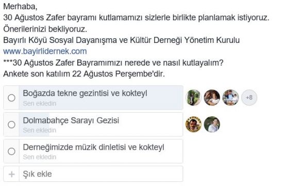Show the +8 additional voters badge
The width and height of the screenshot is (284, 186).
(x=249, y=98)
